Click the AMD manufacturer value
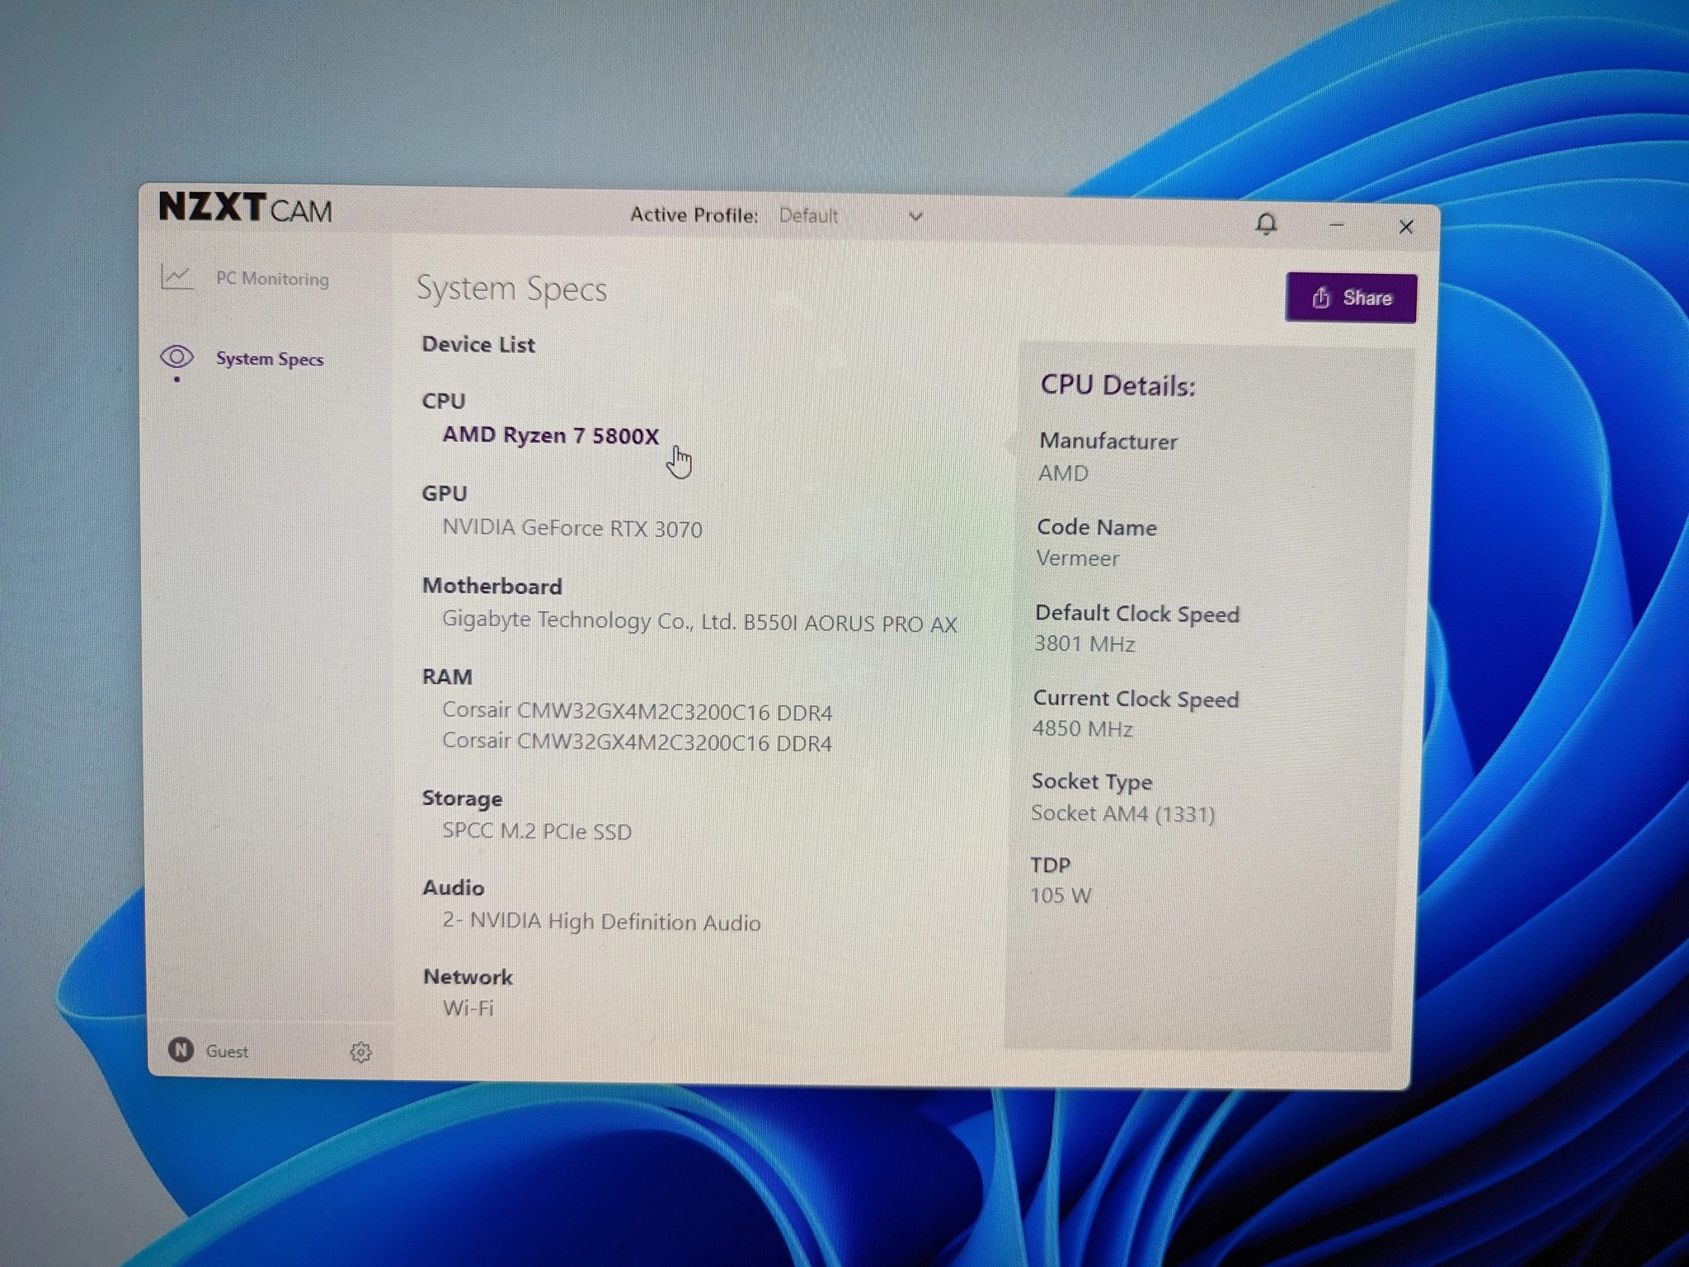Viewport: 1689px width, 1267px height. [1063, 473]
